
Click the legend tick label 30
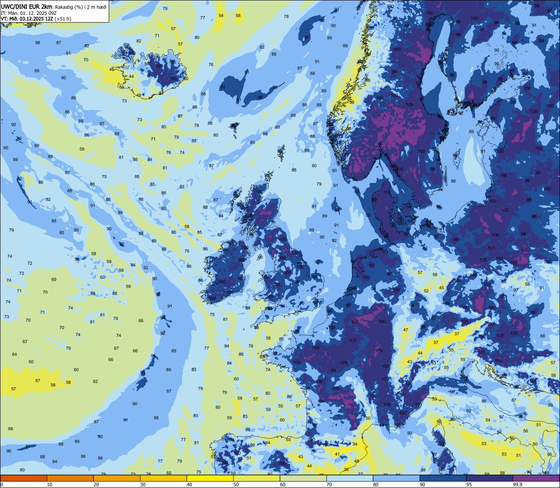[143, 484]
